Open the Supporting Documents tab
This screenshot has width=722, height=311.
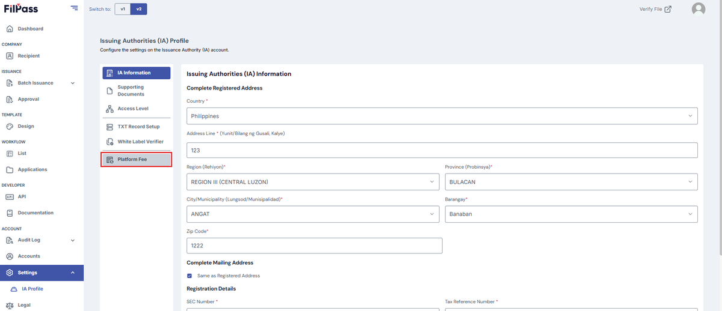(137, 91)
